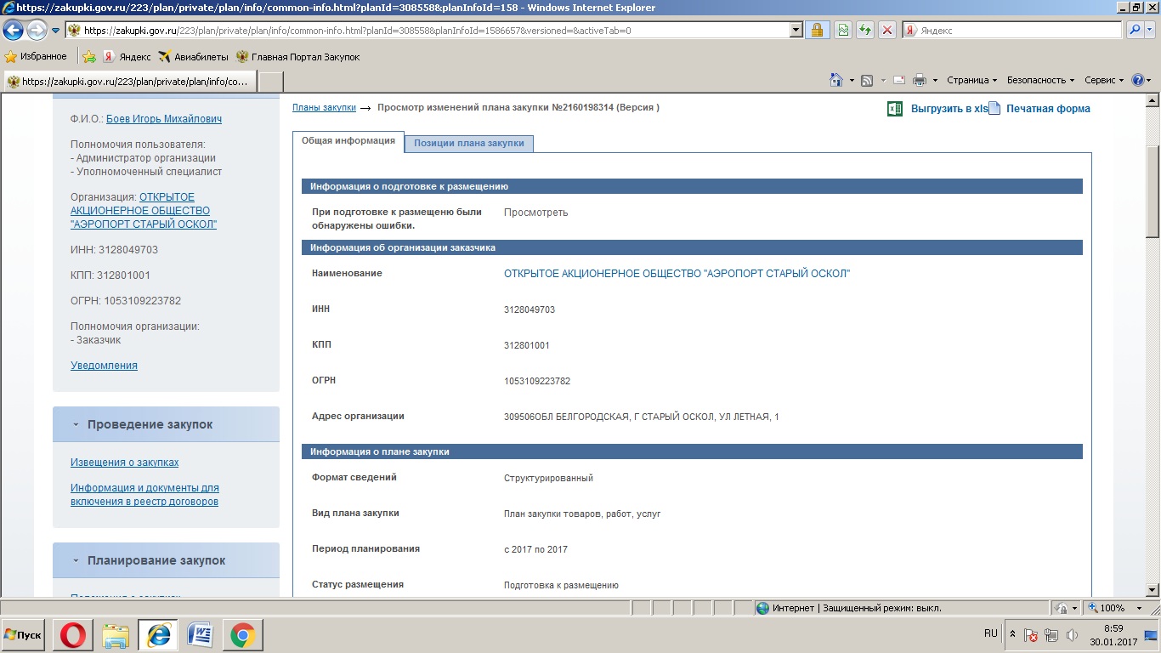The height and width of the screenshot is (653, 1161).
Task: Open Opera from the taskbar
Action: point(73,634)
